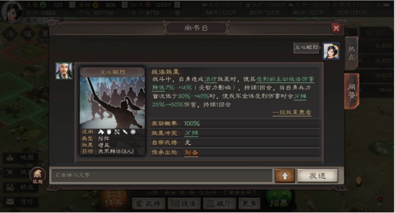Open the 刘备 inheritance source link
The height and width of the screenshot is (213, 395).
coord(191,152)
